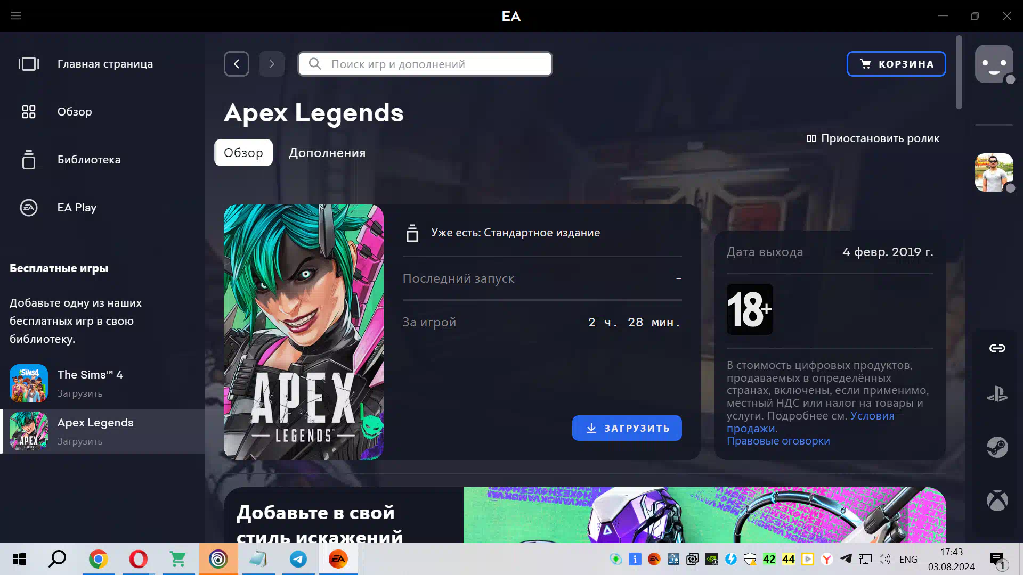The image size is (1023, 575).
Task: Switch input language via ENG indicator
Action: coord(908,559)
